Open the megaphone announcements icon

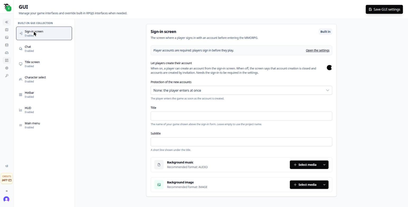point(7,166)
